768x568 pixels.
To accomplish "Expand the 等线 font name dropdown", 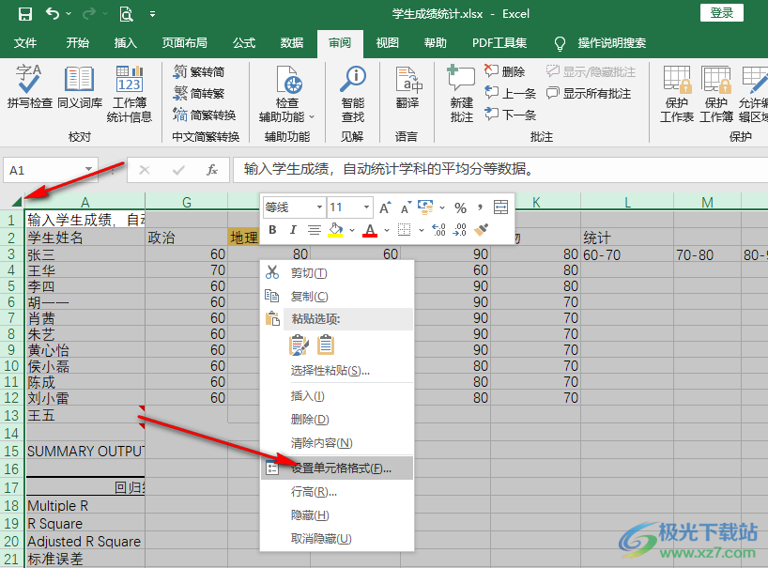I will (319, 207).
